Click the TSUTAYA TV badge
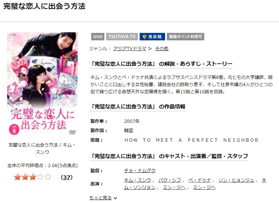The width and height of the screenshot is (279, 203). pyautogui.click(x=122, y=37)
